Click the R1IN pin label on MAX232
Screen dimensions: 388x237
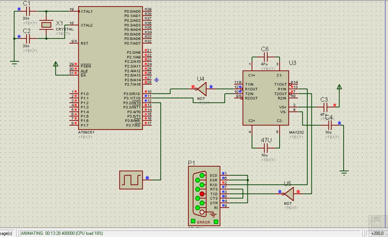(282, 89)
